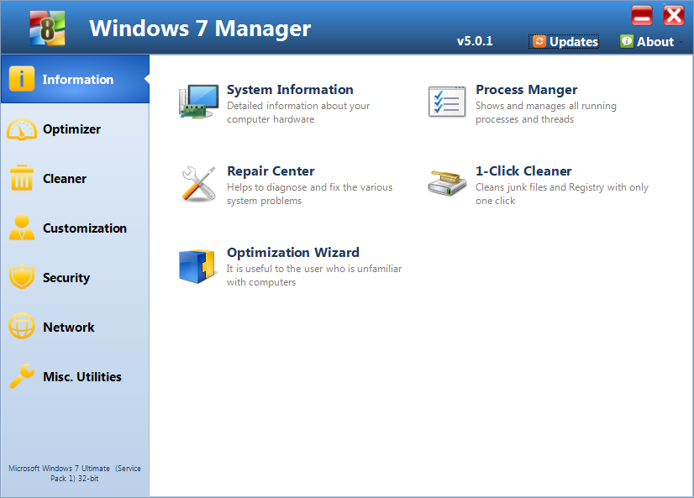The height and width of the screenshot is (498, 694).
Task: Select the Information sidebar icon
Action: click(22, 78)
